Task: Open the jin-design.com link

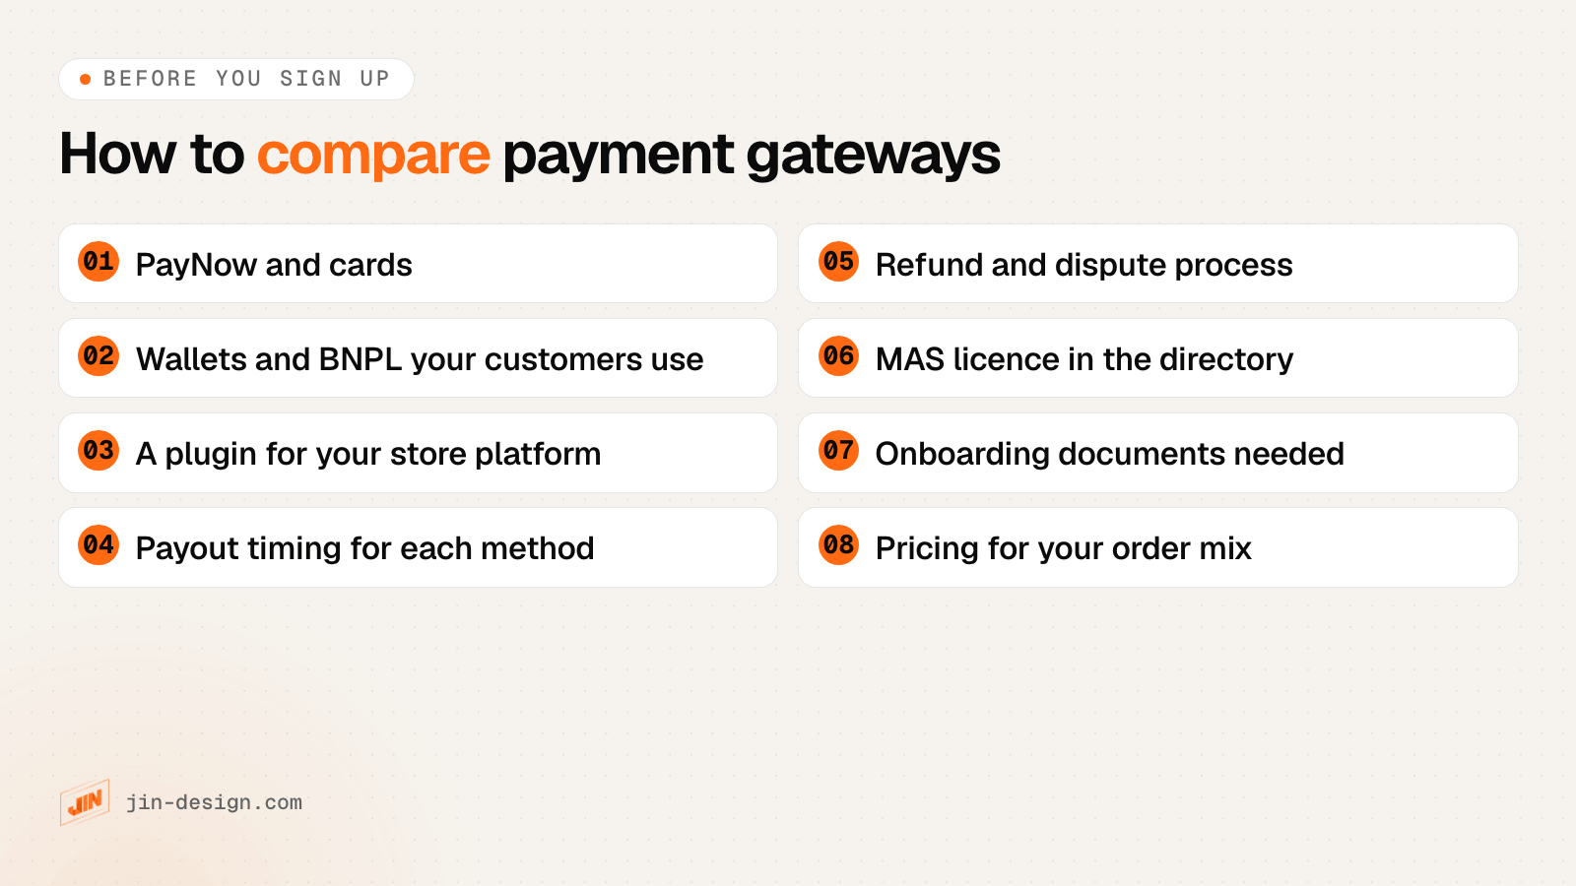Action: click(x=214, y=802)
